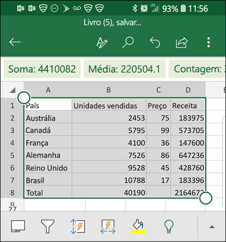Tap the filter funnel icon
The image size is (226, 242).
(48, 226)
